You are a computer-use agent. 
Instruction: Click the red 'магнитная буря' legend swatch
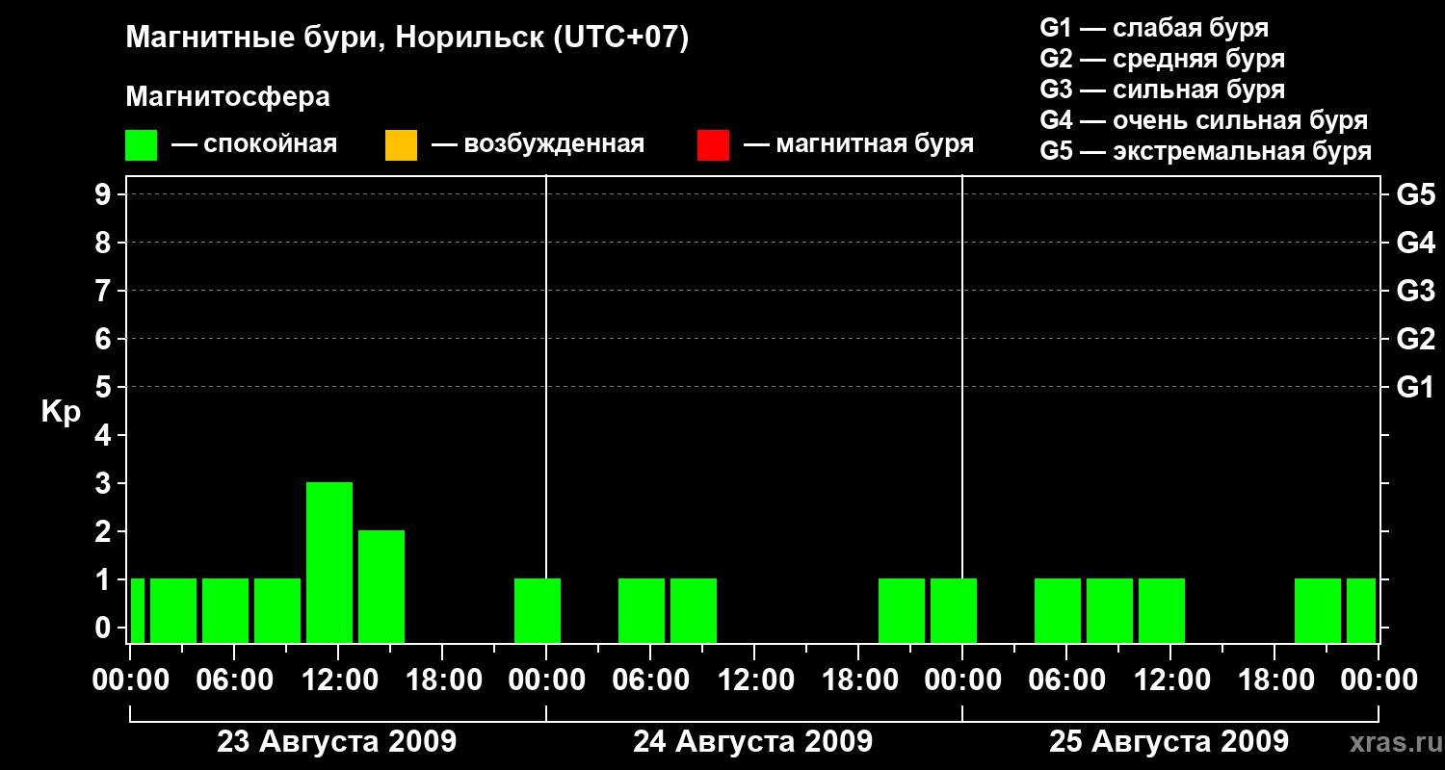tap(713, 145)
